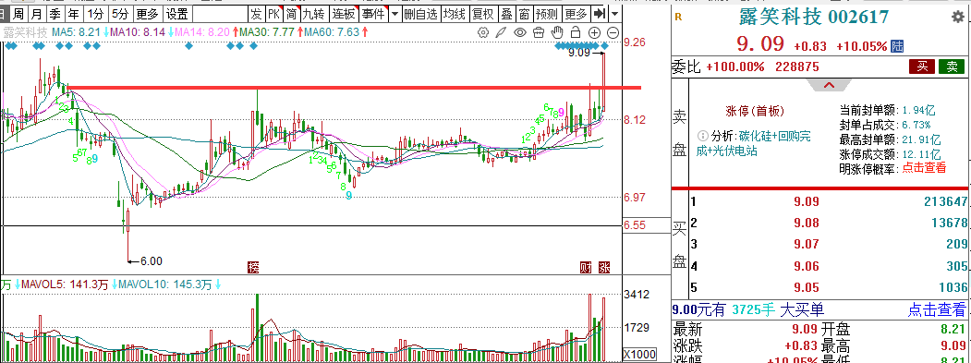This screenshot has width=971, height=363.
Task: Click the MA5 down arrow indicator
Action: point(107,32)
